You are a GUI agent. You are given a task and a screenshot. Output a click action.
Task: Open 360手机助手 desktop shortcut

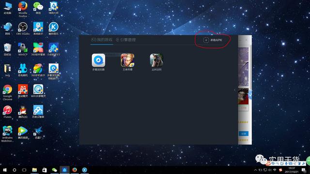click(38, 70)
